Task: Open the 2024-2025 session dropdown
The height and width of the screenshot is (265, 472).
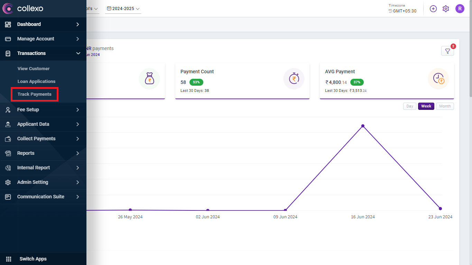Action: [123, 9]
